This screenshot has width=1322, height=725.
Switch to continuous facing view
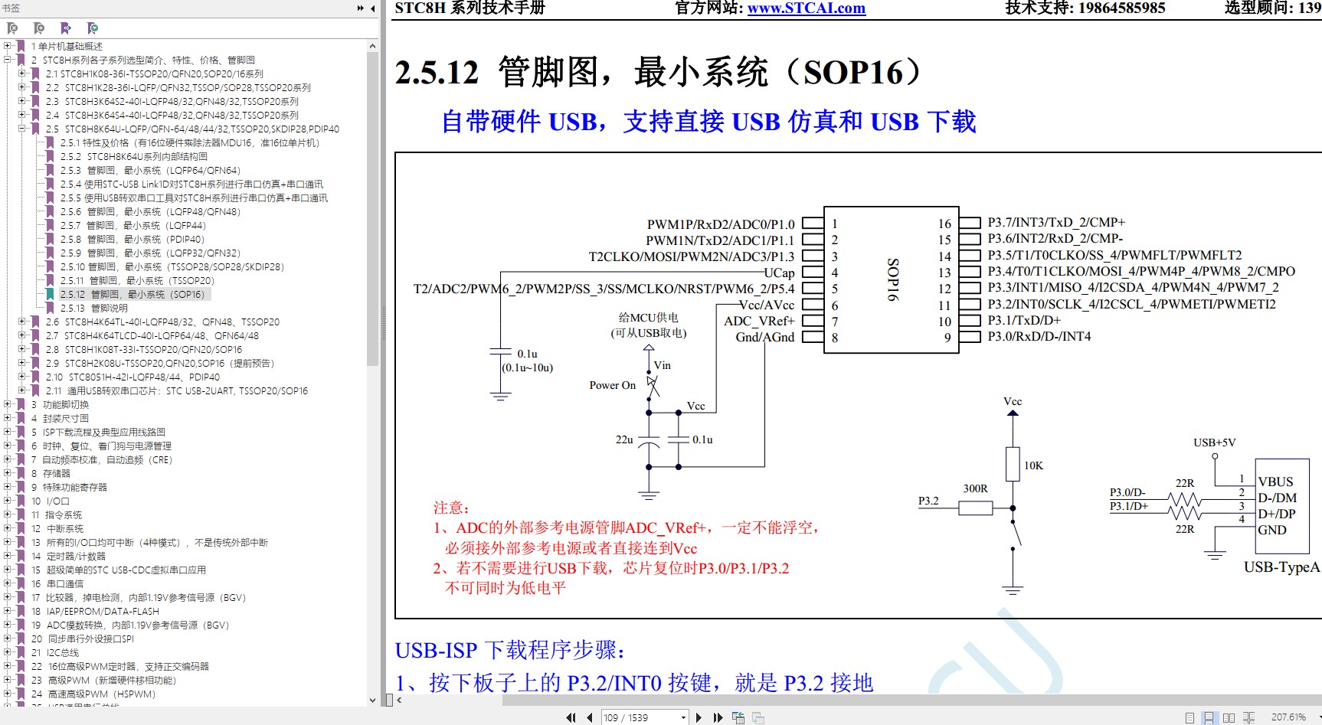coord(1248,717)
